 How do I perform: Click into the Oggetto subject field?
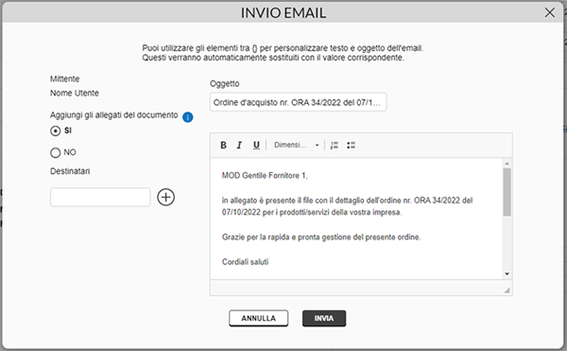click(298, 102)
